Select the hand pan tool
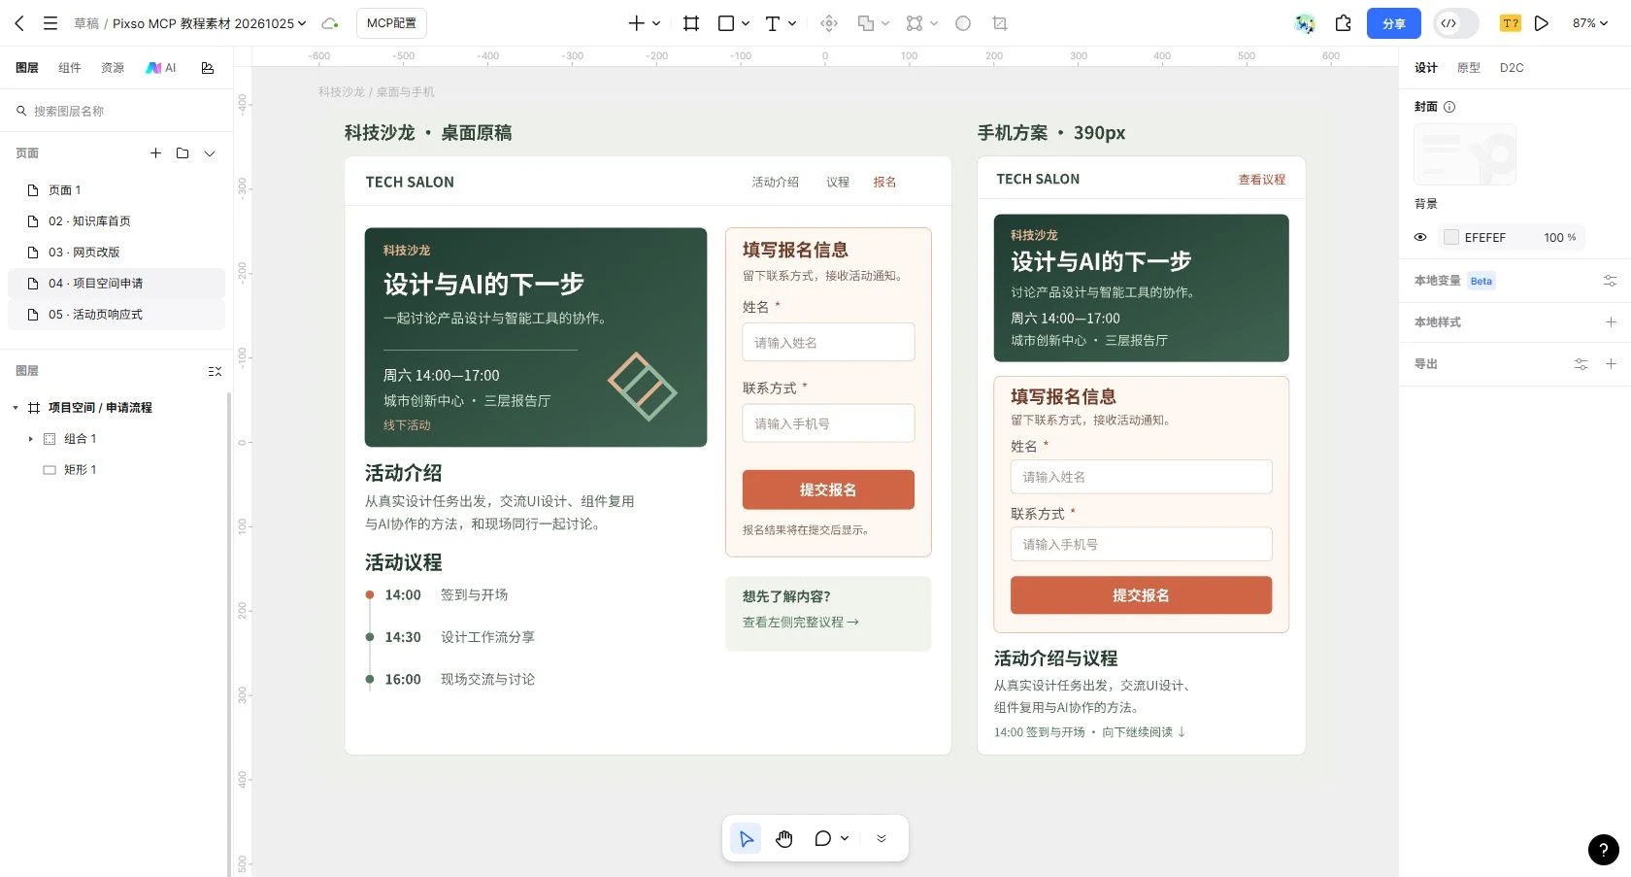1631x877 pixels. pyautogui.click(x=784, y=838)
